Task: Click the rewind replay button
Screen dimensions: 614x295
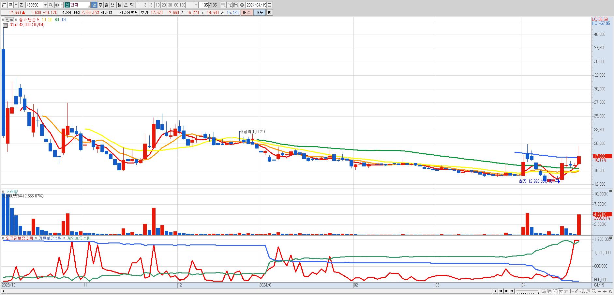Action: pos(501,291)
